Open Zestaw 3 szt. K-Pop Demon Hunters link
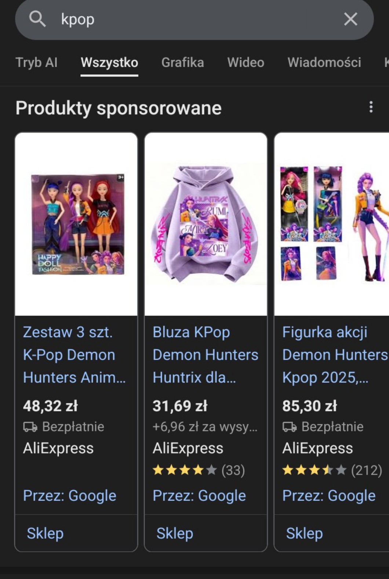The image size is (389, 579). click(x=74, y=355)
